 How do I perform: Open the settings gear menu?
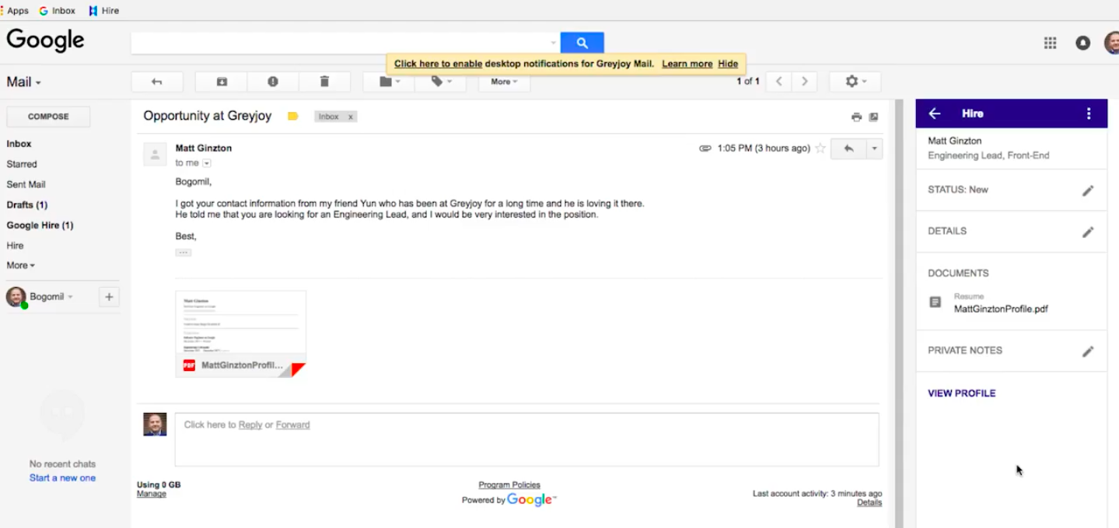pos(855,82)
